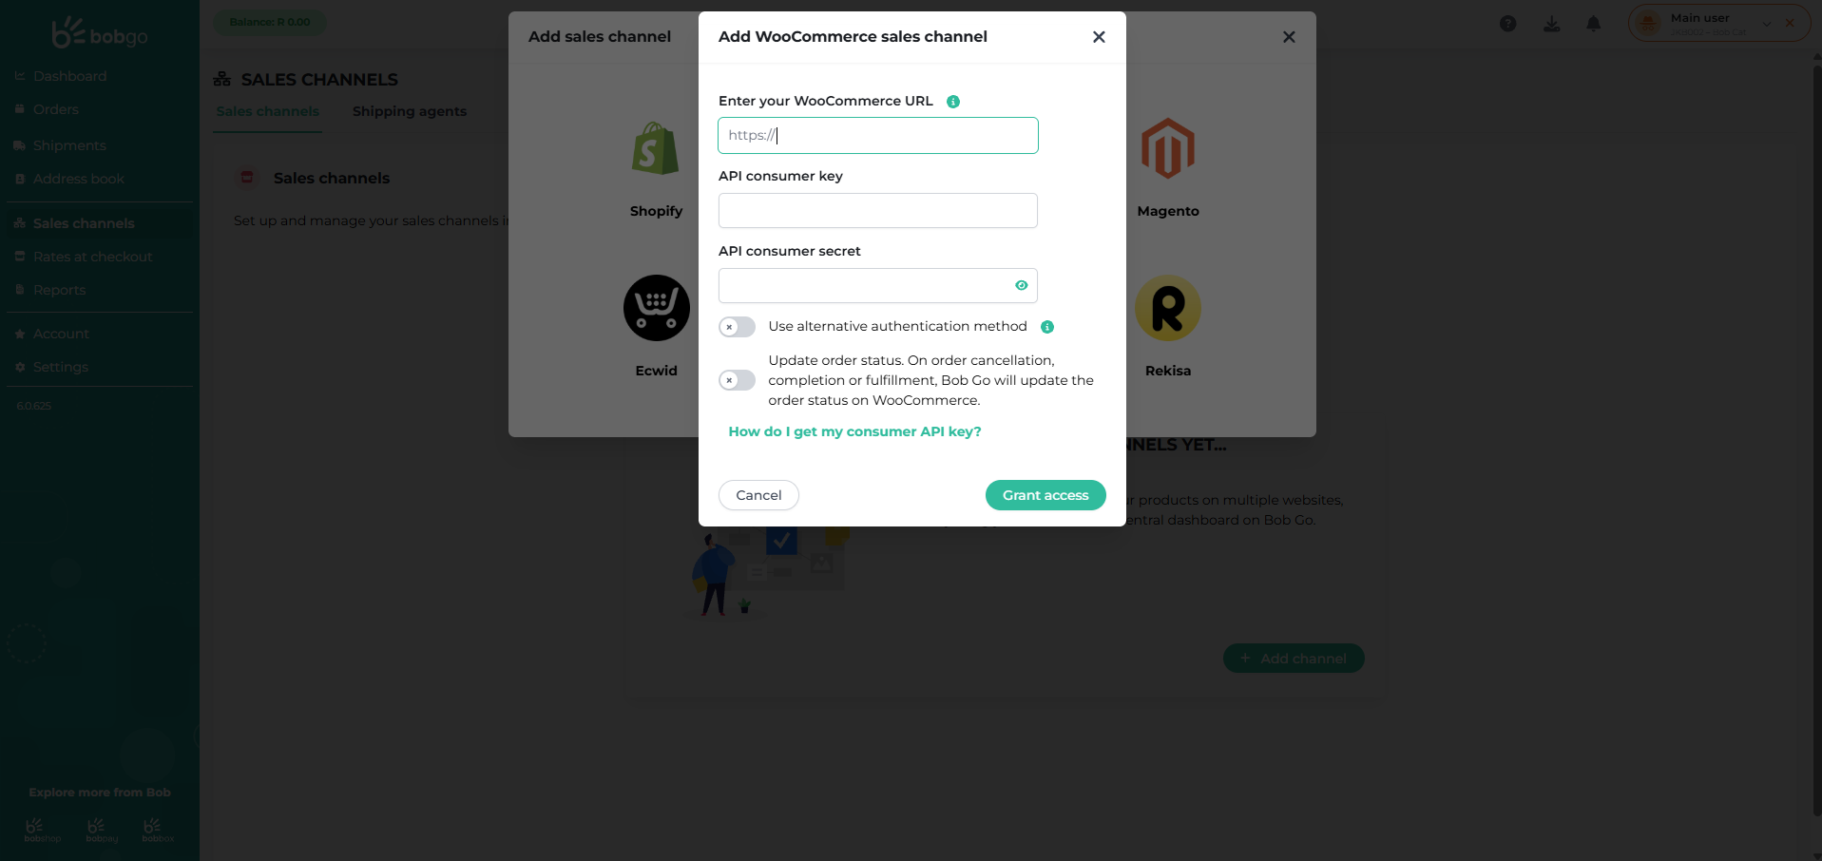Click the Grant access button
Screen dimensions: 1822x861
1045,495
